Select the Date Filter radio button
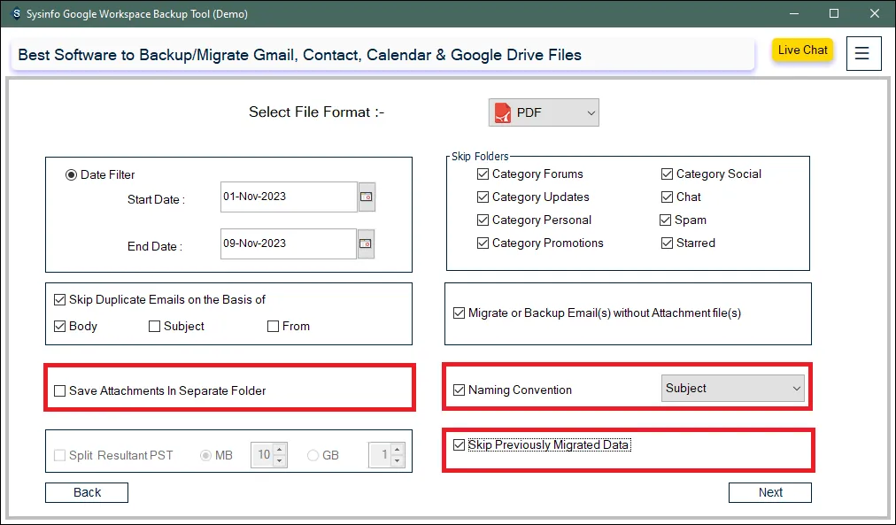896x525 pixels. [x=72, y=175]
